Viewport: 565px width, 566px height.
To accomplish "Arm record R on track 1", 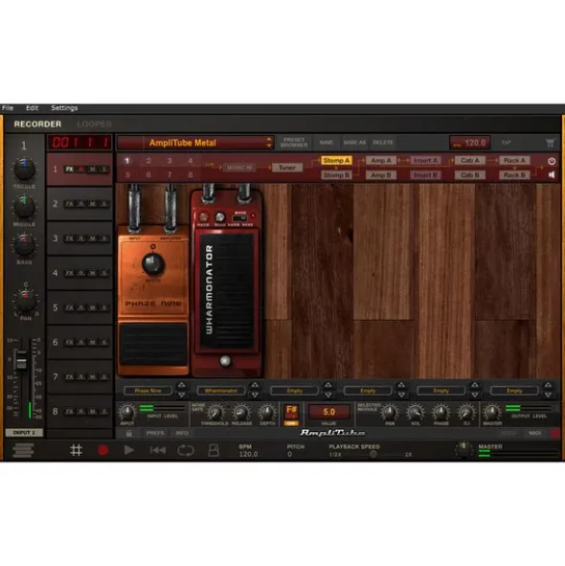I will (81, 169).
